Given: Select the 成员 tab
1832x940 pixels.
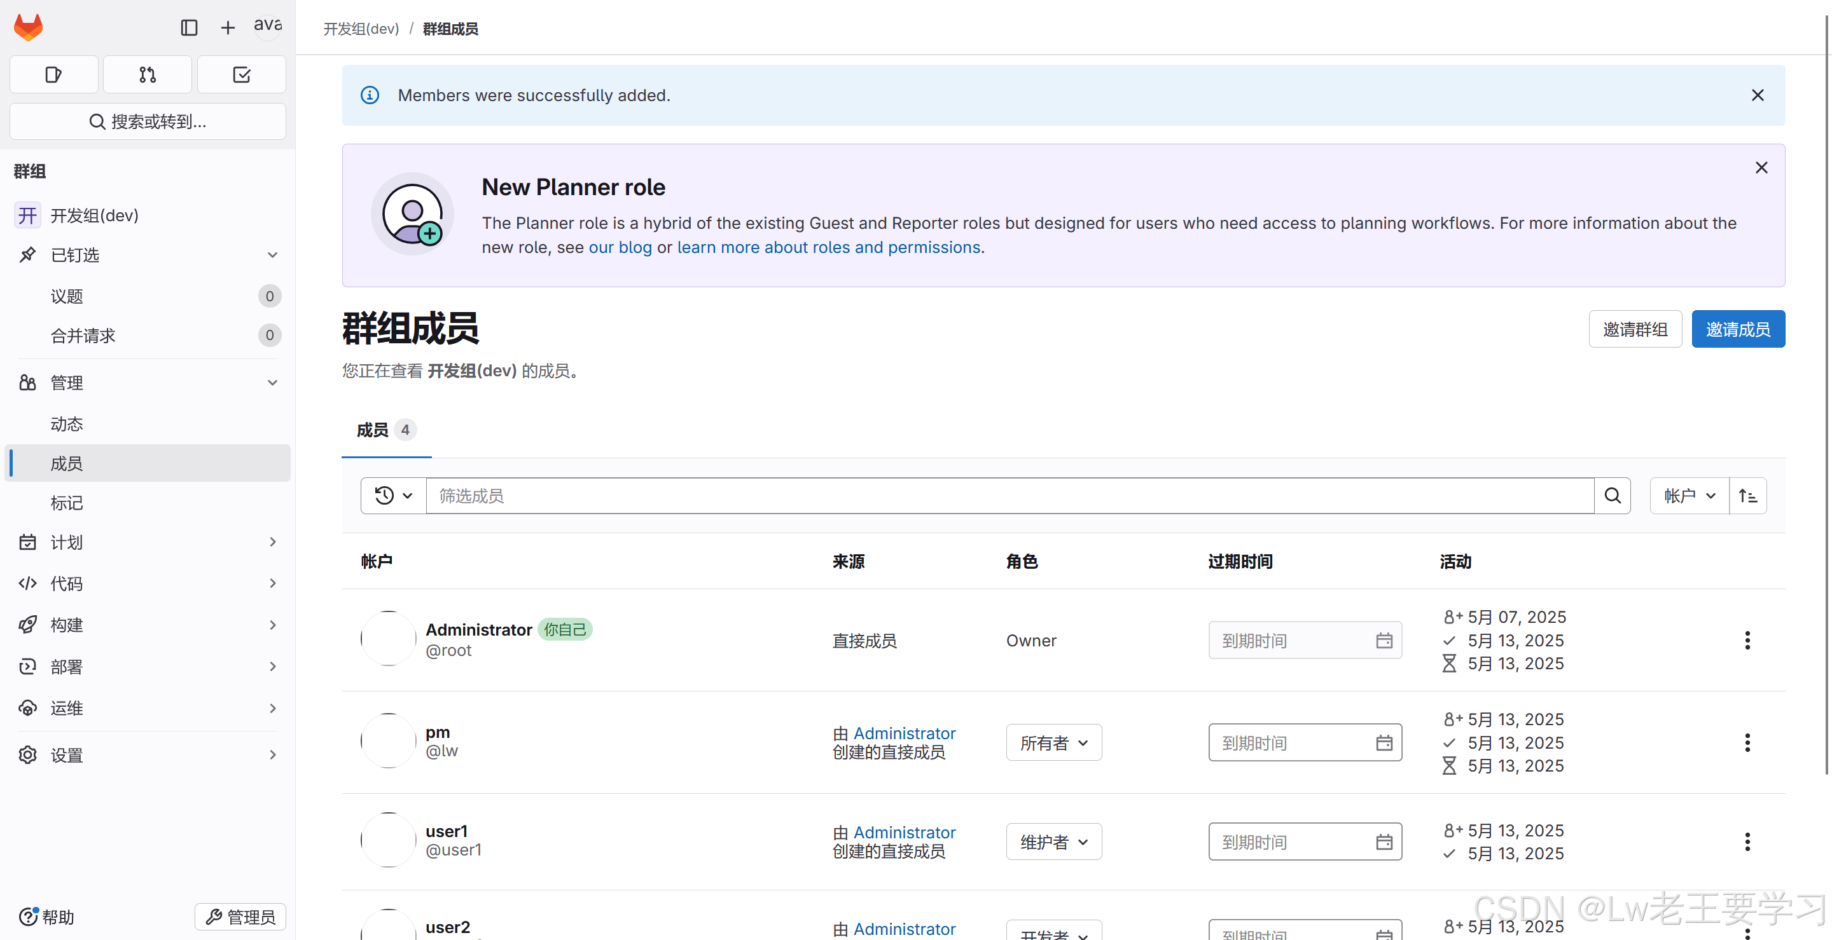Looking at the screenshot, I should click(385, 430).
